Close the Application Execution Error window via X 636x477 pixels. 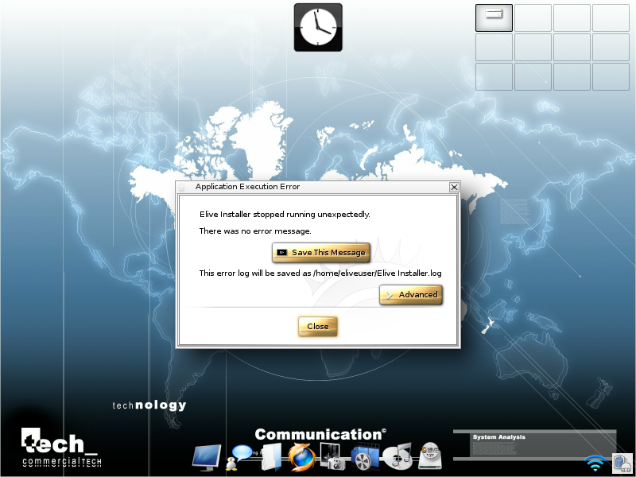pyautogui.click(x=454, y=187)
